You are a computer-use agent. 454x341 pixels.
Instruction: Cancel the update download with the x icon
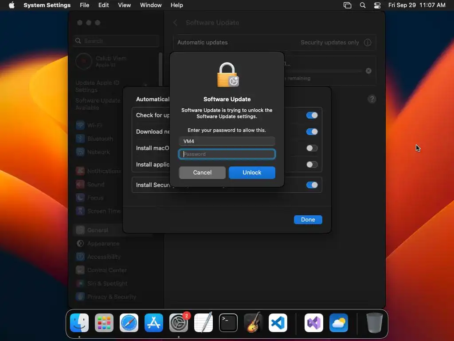pos(368,71)
